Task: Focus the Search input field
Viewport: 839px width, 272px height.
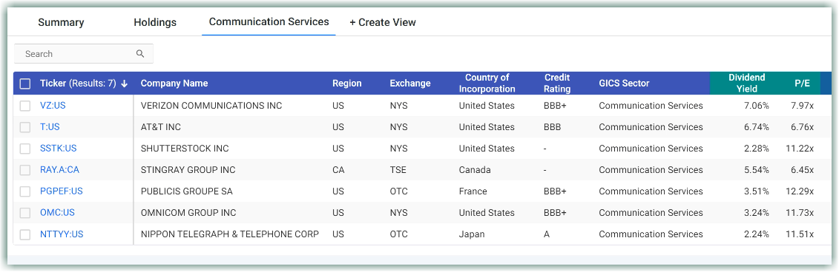Action: (84, 54)
